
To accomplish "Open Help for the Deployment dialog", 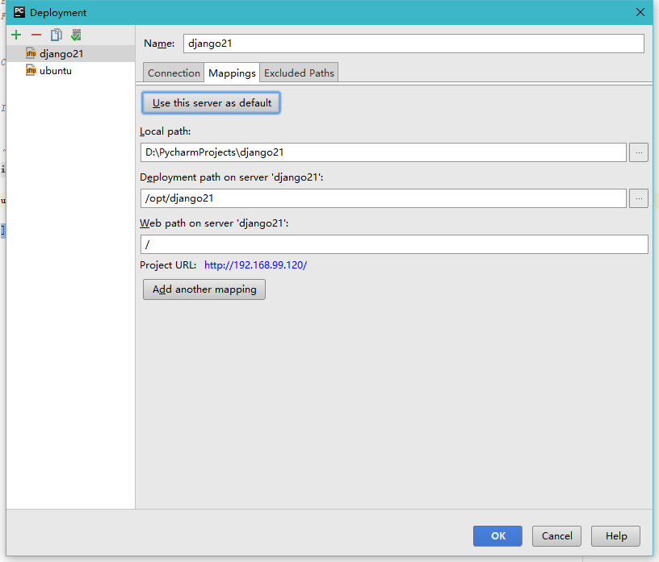I will (x=615, y=536).
